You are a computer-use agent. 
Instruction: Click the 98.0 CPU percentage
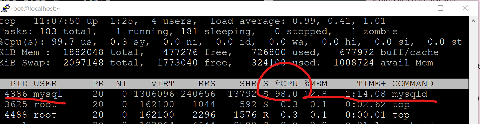(x=286, y=94)
